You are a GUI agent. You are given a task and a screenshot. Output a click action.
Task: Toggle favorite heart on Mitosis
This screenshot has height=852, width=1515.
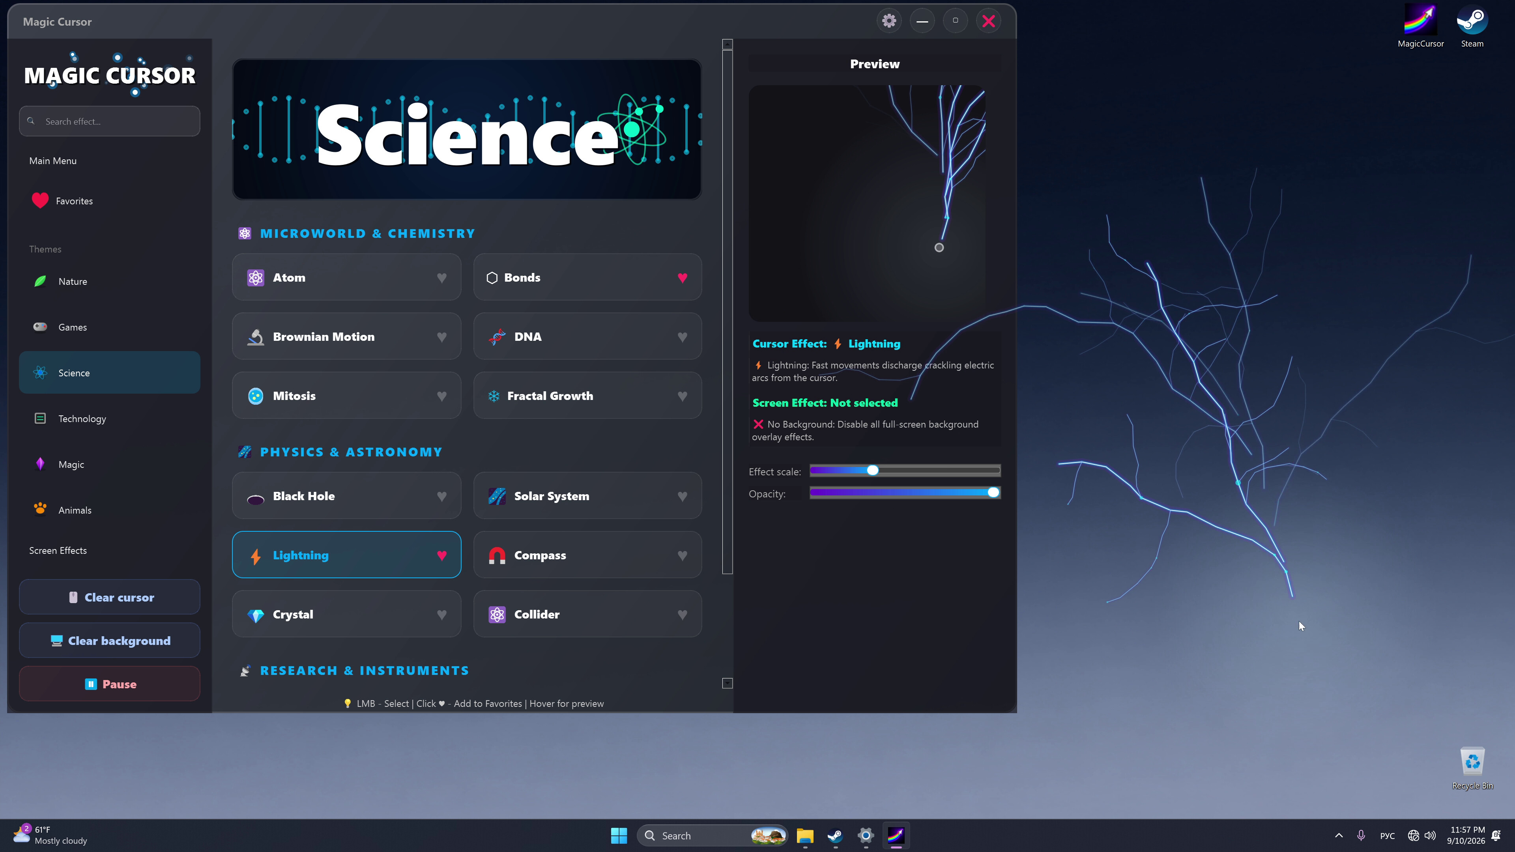[x=441, y=396]
